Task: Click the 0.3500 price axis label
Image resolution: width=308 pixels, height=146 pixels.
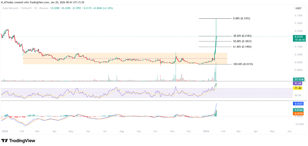Action: [x=298, y=15]
